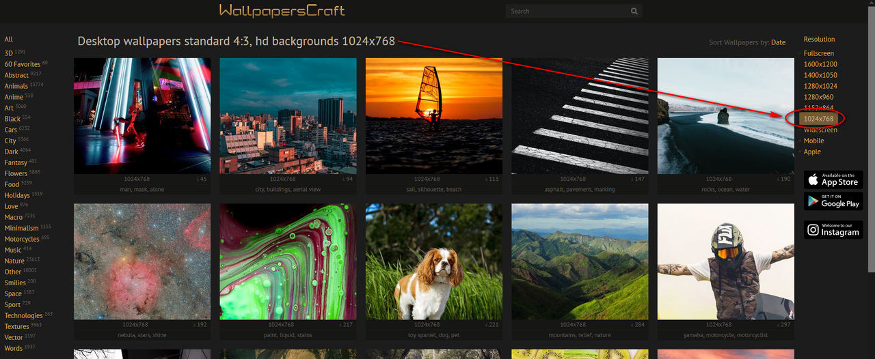Screen dimensions: 875x359
Task: Open the Fantasy category
Action: pyautogui.click(x=16, y=162)
